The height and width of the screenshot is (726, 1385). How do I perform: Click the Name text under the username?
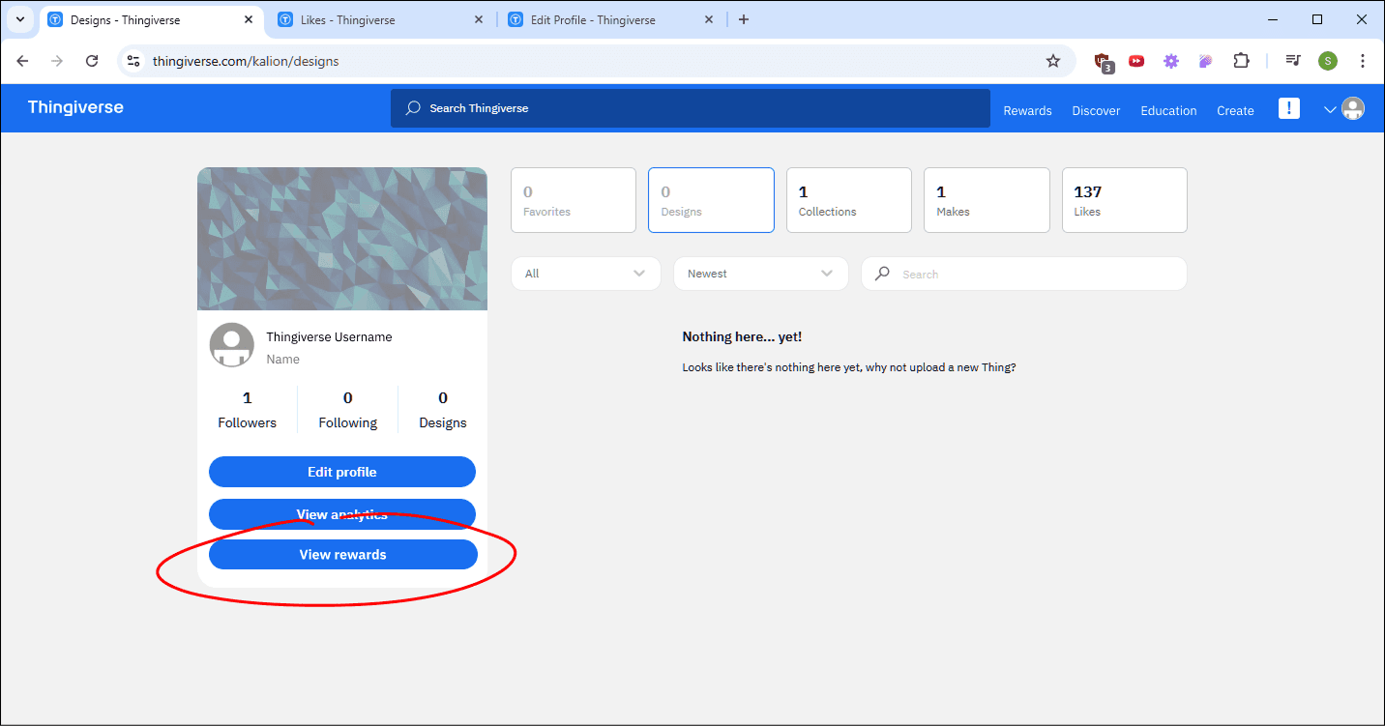pos(283,360)
